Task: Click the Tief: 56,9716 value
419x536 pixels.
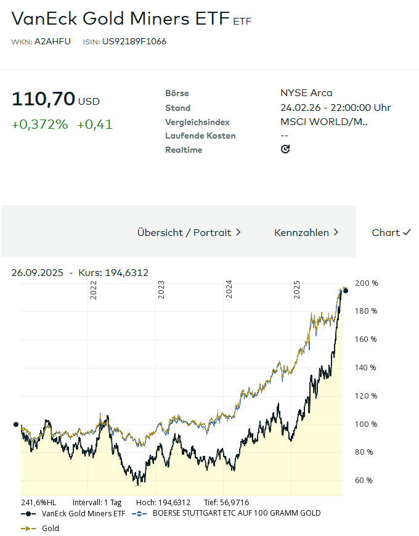Action: click(x=227, y=503)
